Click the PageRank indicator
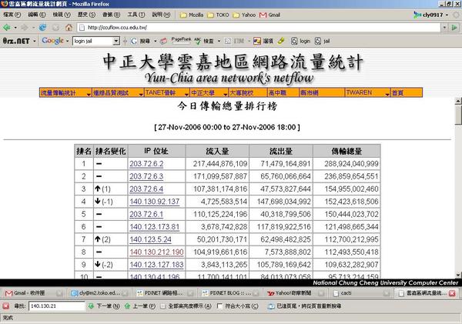The image size is (462, 324). [181, 41]
